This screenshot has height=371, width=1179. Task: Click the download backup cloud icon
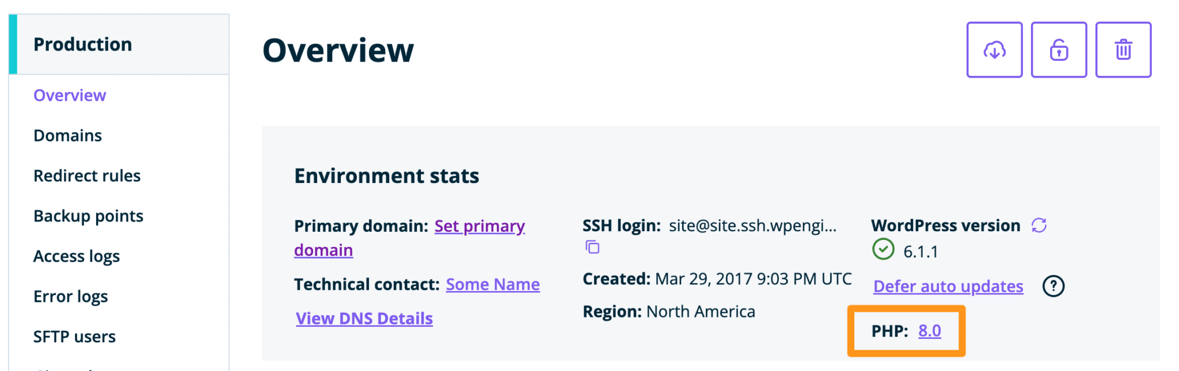(x=994, y=50)
